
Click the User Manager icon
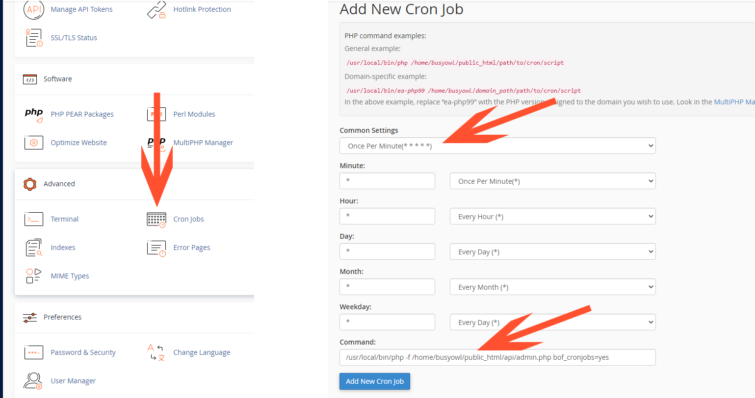click(x=34, y=381)
